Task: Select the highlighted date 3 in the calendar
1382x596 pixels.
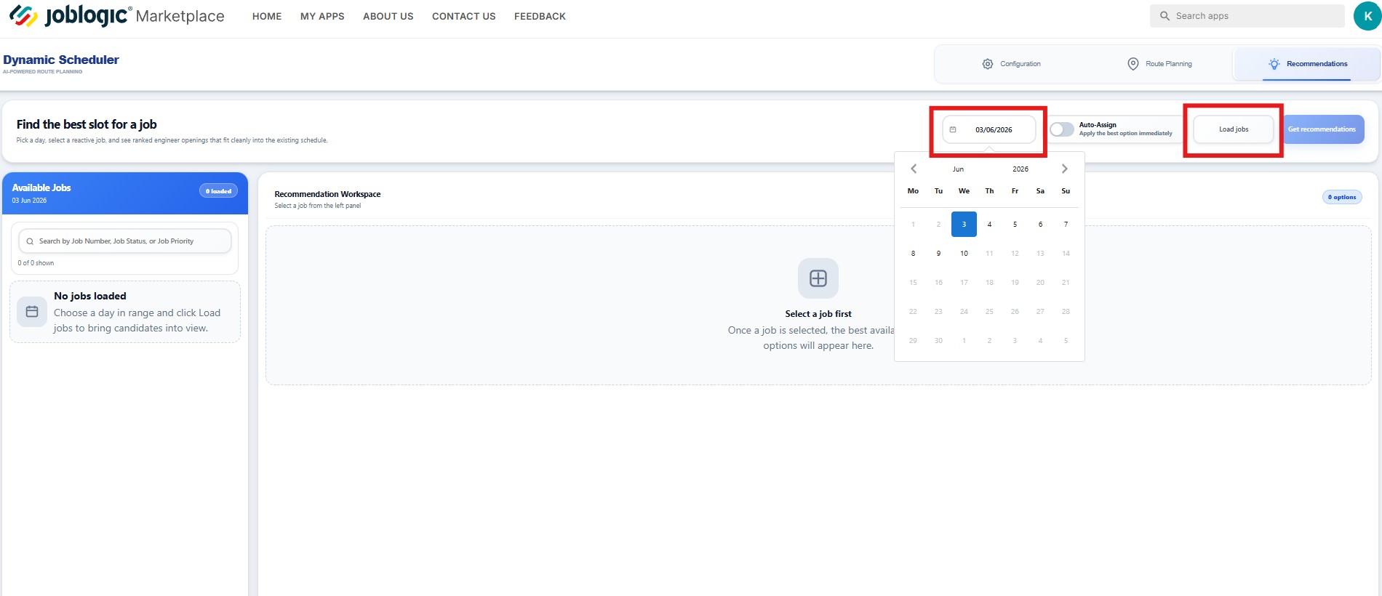Action: pyautogui.click(x=964, y=225)
